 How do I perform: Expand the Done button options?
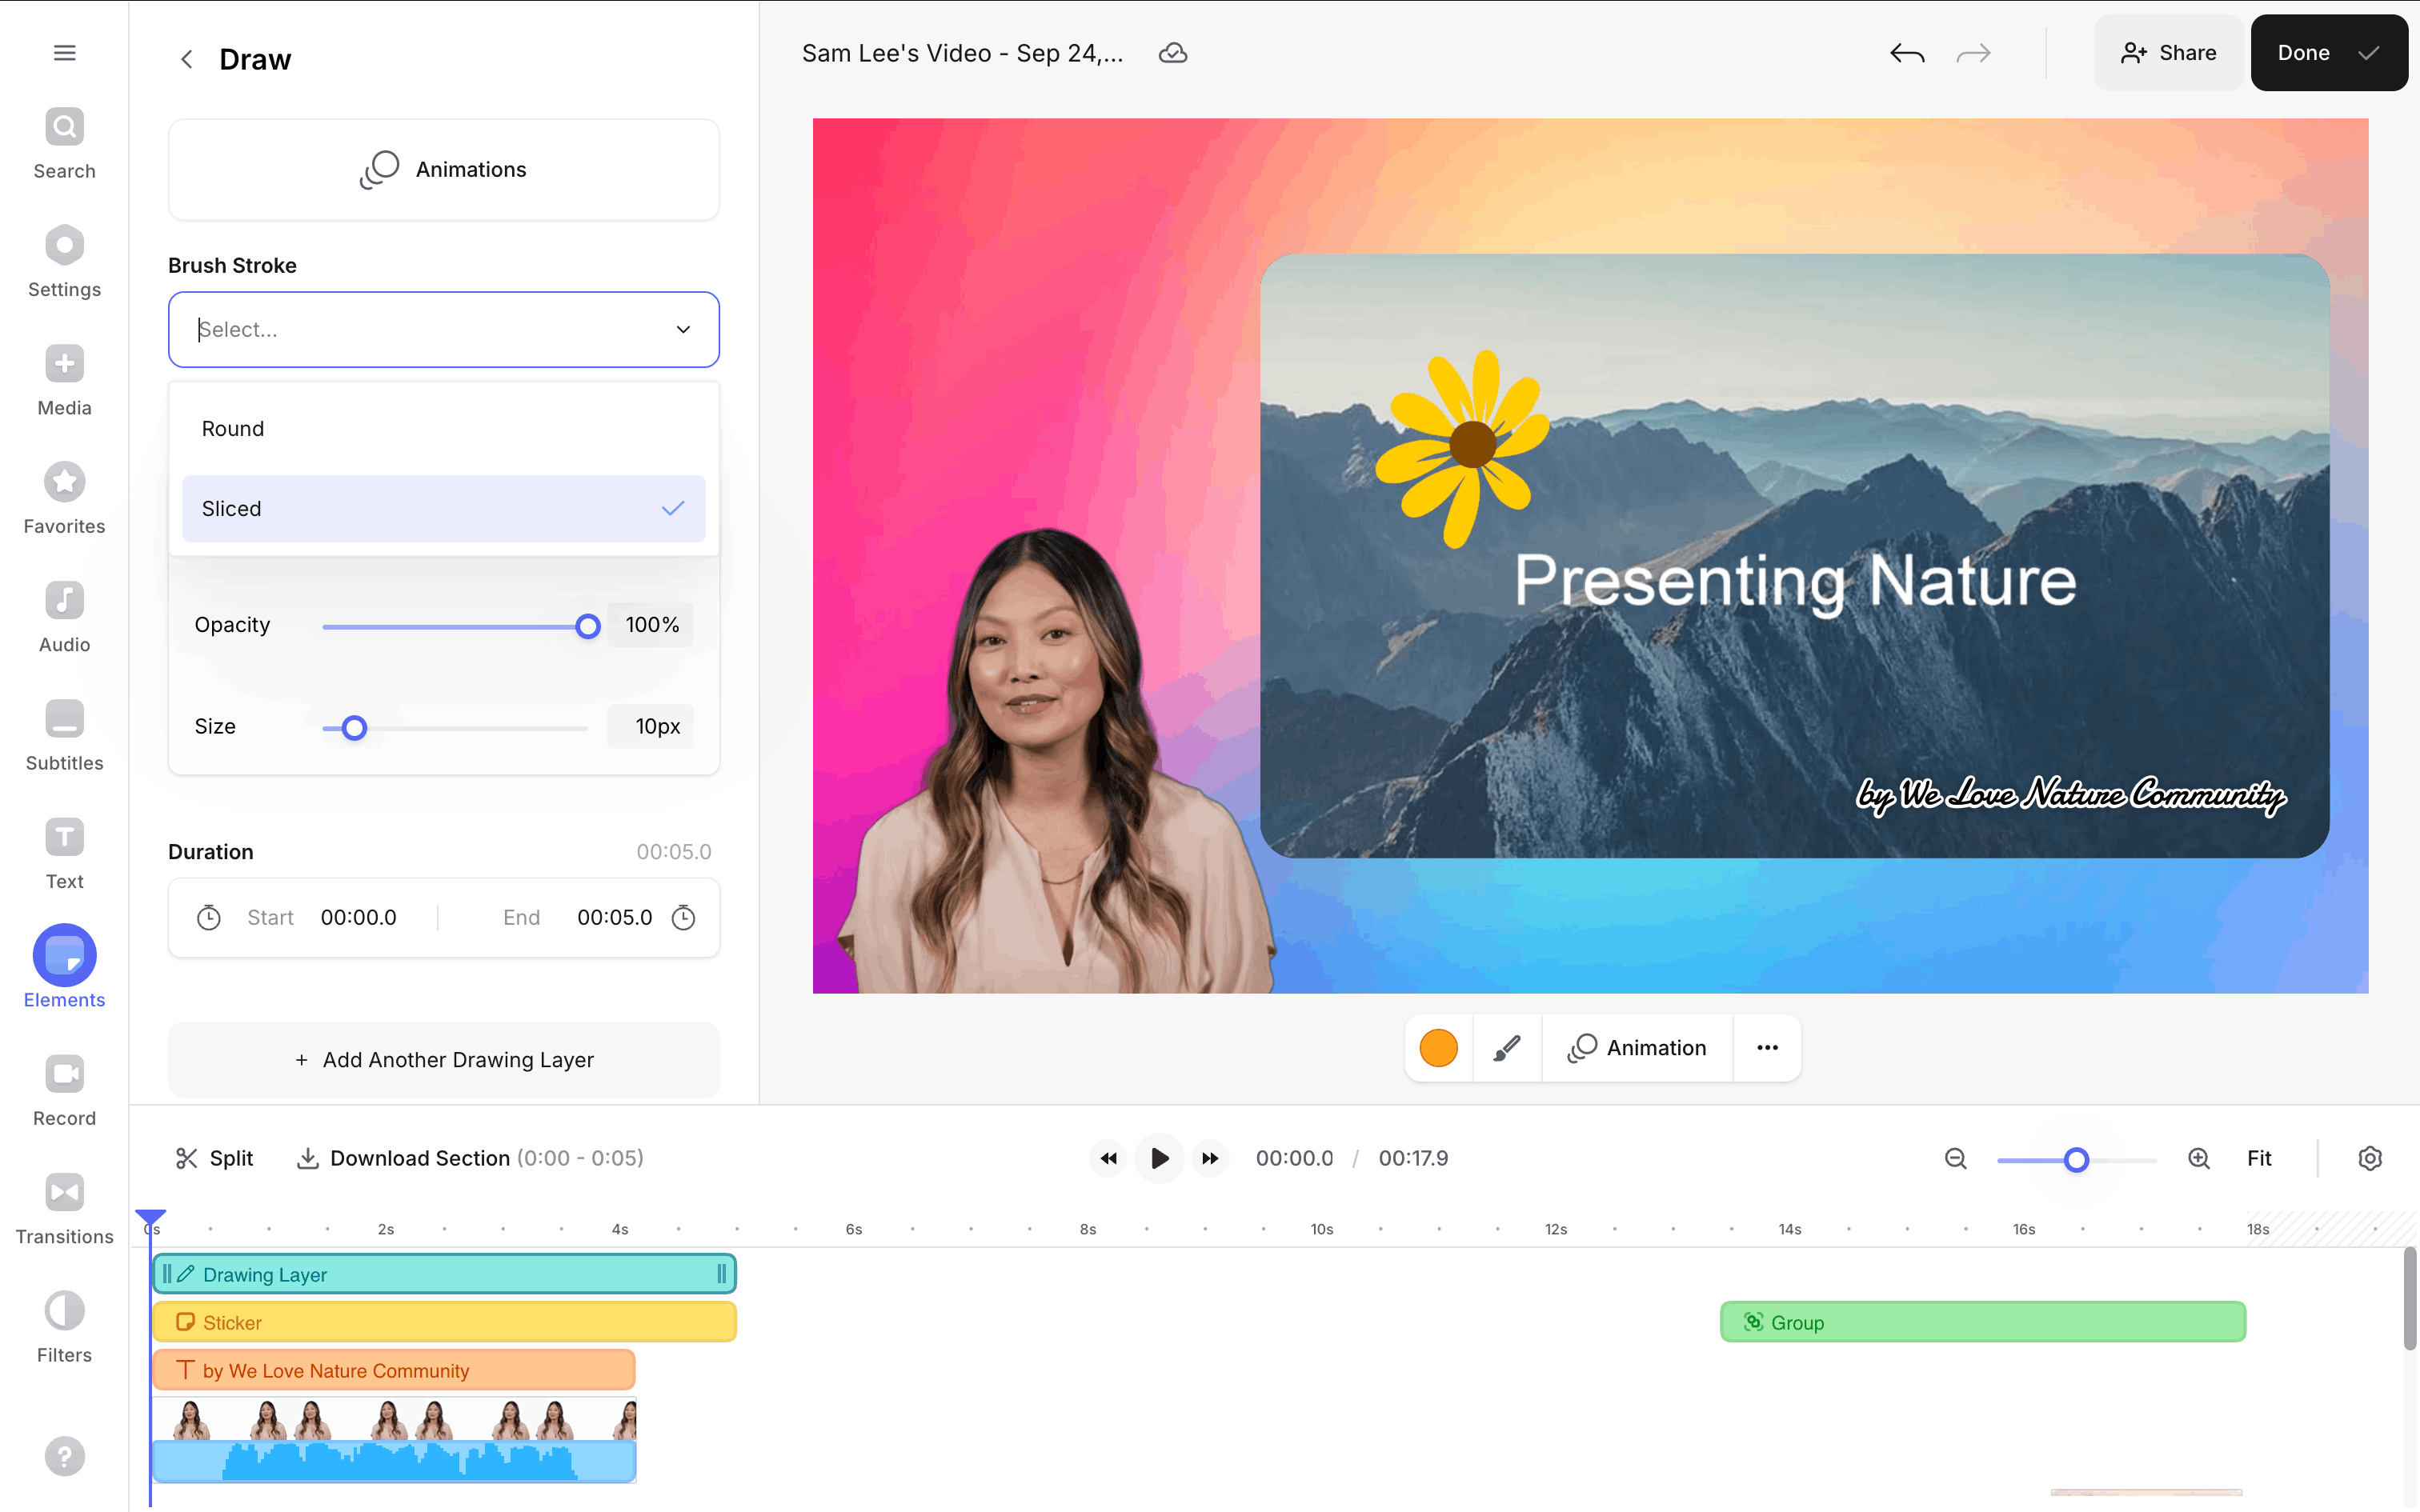(2368, 53)
